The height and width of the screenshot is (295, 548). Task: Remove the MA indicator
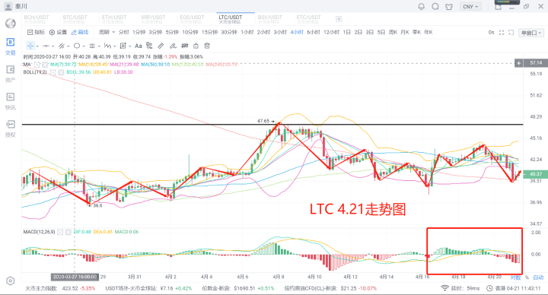coord(45,65)
